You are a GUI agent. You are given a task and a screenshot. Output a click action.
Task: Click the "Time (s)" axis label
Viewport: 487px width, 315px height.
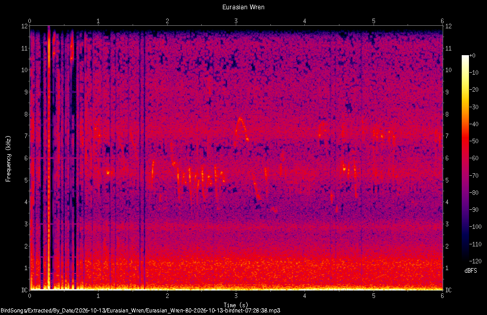(x=236, y=305)
